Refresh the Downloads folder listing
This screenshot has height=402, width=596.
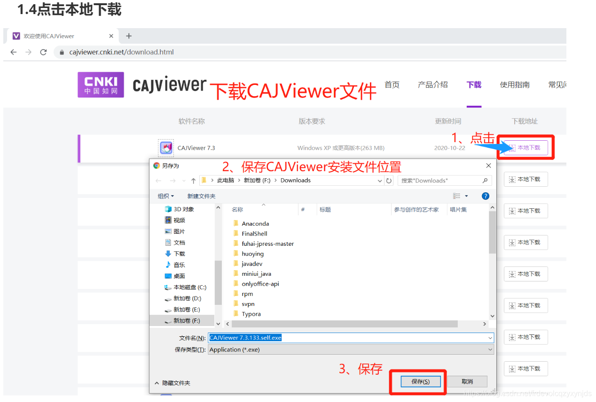pyautogui.click(x=389, y=181)
